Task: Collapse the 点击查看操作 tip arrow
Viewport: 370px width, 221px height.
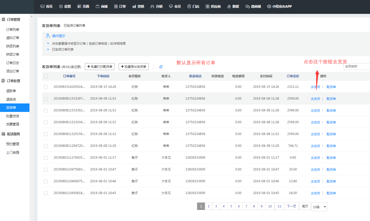Action: (48, 43)
